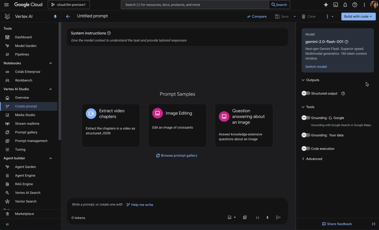The height and width of the screenshot is (230, 379).
Task: Open the user account avatar
Action: (x=374, y=5)
